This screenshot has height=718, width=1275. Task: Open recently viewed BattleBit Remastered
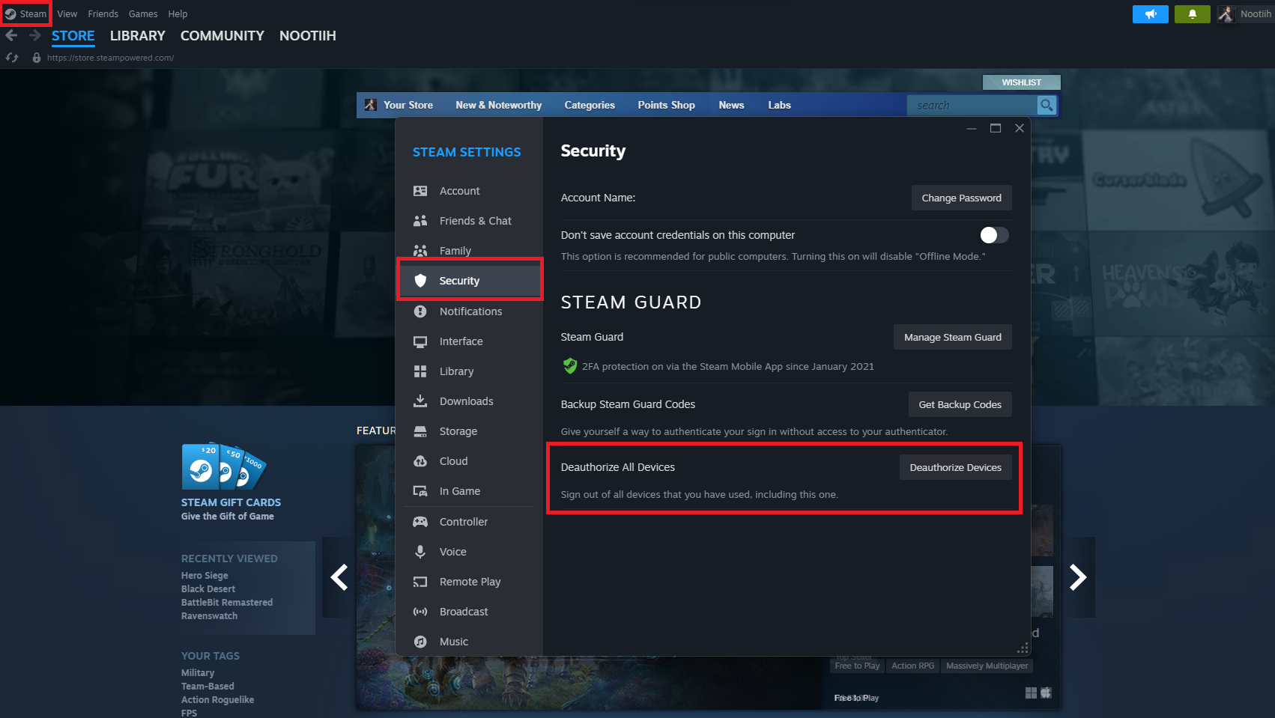click(227, 603)
